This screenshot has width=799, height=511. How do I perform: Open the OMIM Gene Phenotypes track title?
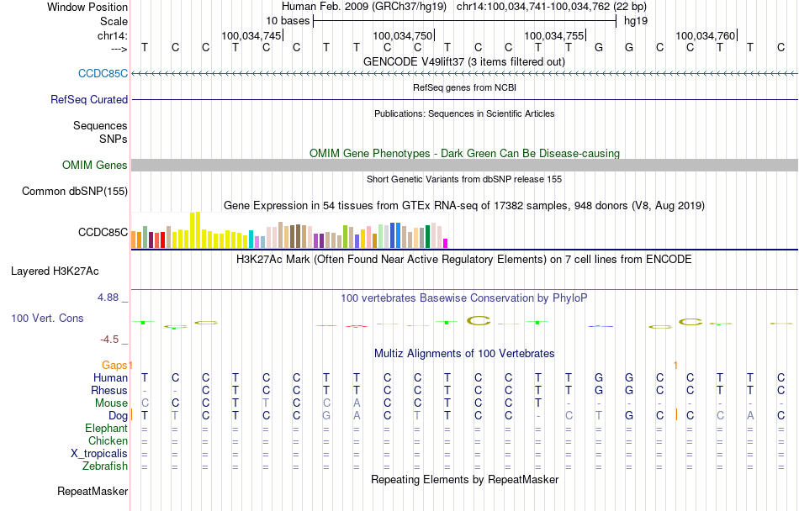[x=464, y=153]
